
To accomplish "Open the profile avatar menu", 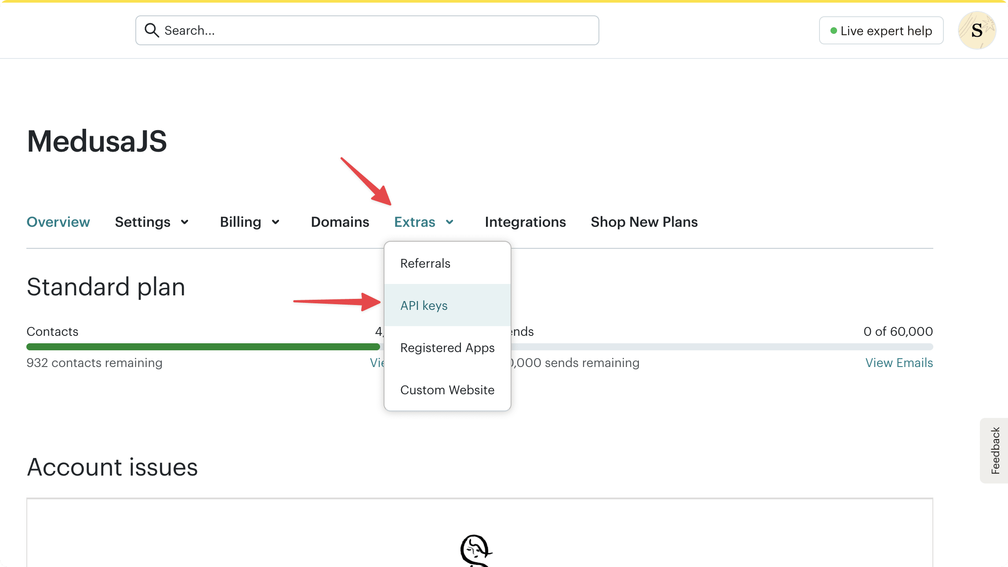I will click(x=976, y=30).
